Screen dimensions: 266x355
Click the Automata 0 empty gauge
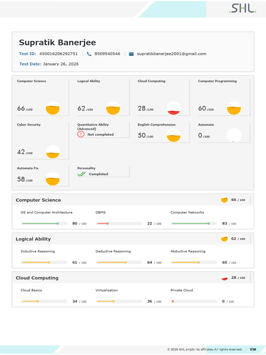234,135
